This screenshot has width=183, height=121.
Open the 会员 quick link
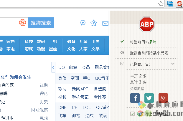(x=86, y=67)
